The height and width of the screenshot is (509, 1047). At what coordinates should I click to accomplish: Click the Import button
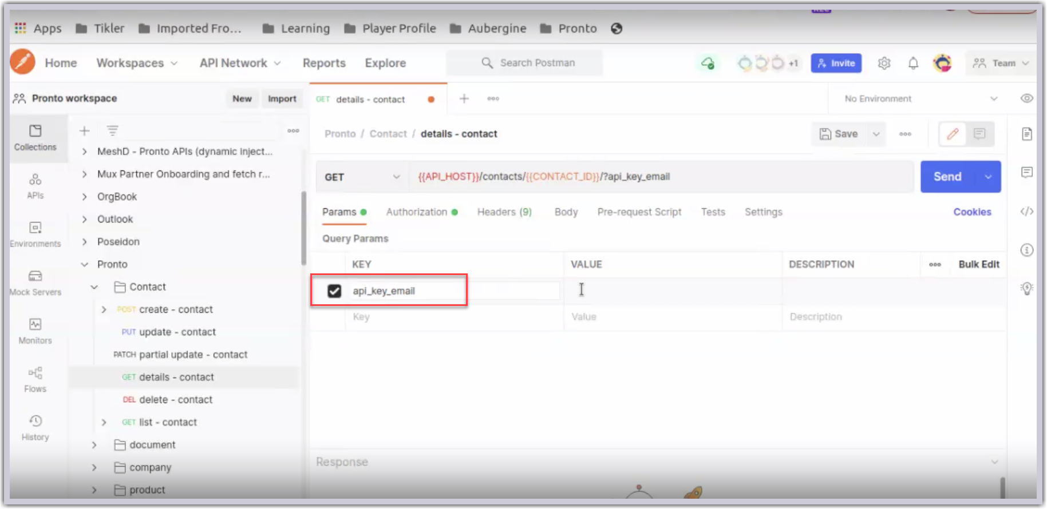[282, 98]
